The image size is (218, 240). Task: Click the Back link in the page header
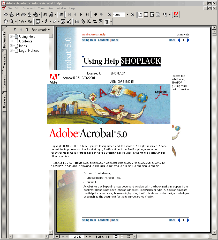tap(172, 40)
